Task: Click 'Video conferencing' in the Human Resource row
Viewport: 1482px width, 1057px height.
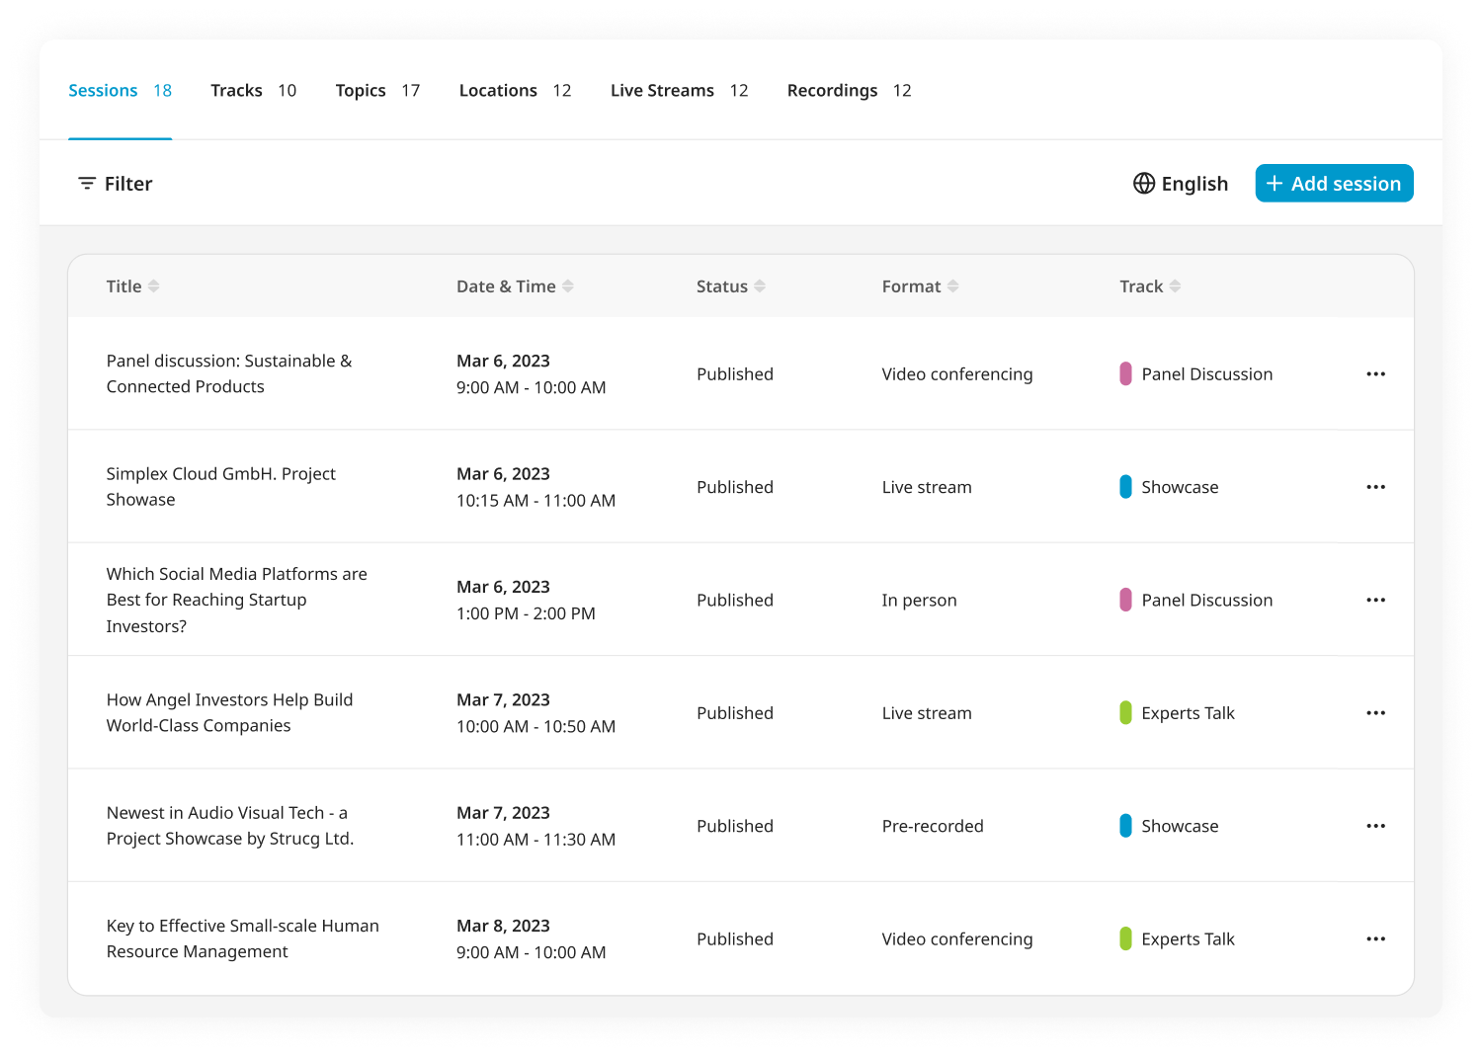Action: pyautogui.click(x=957, y=939)
